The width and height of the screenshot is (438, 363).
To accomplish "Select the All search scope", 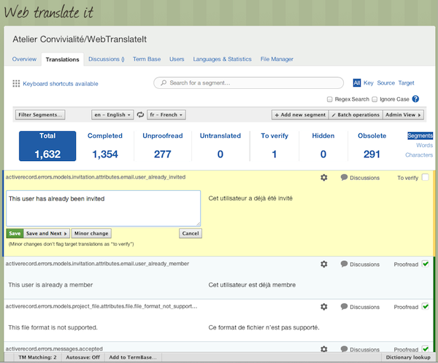I will 357,83.
